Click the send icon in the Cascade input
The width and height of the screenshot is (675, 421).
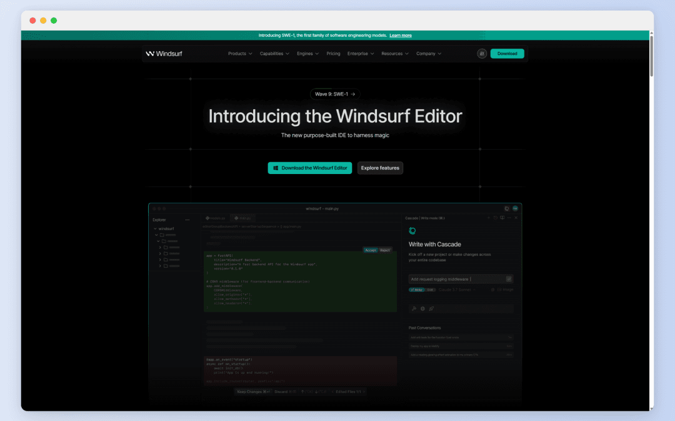(x=509, y=279)
